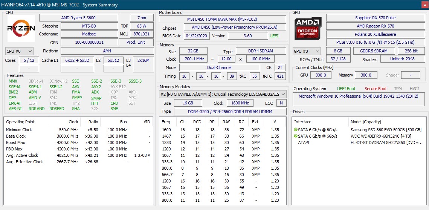Click the L2 cache 6x512 value
The height and width of the screenshot is (210, 429).
113,60
